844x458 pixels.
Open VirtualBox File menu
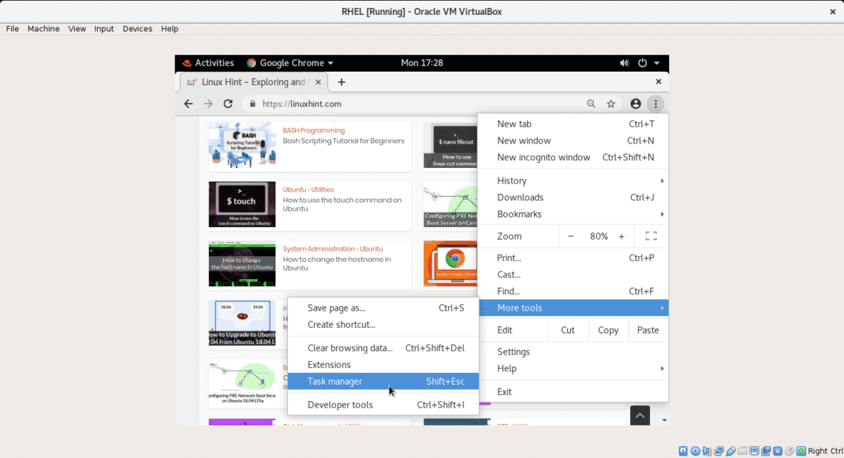pyautogui.click(x=13, y=29)
